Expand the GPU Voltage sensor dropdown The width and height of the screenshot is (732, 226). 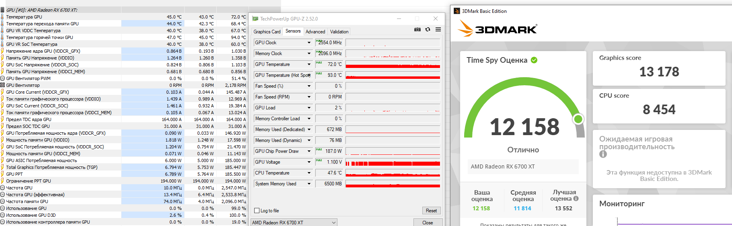coord(309,162)
